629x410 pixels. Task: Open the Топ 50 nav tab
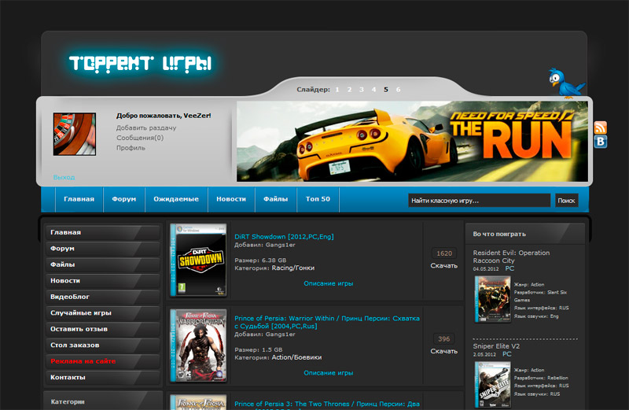(x=318, y=199)
